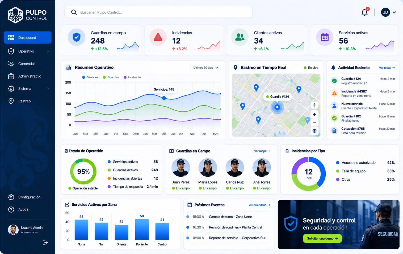Select the Guardia #124 map marker
The width and height of the screenshot is (403, 254).
(277, 107)
